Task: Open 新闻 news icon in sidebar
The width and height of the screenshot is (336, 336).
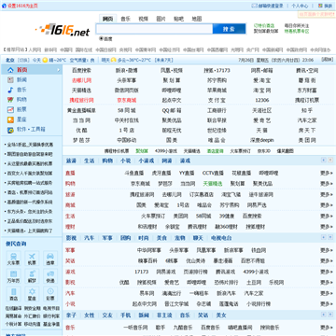Action: click(11, 80)
